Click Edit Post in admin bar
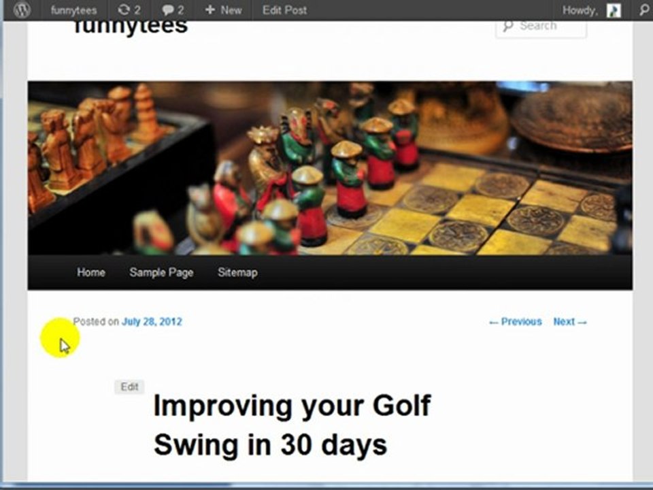This screenshot has height=490, width=653. pyautogui.click(x=284, y=10)
